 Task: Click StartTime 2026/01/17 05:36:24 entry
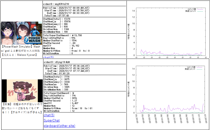(x=67, y=69)
